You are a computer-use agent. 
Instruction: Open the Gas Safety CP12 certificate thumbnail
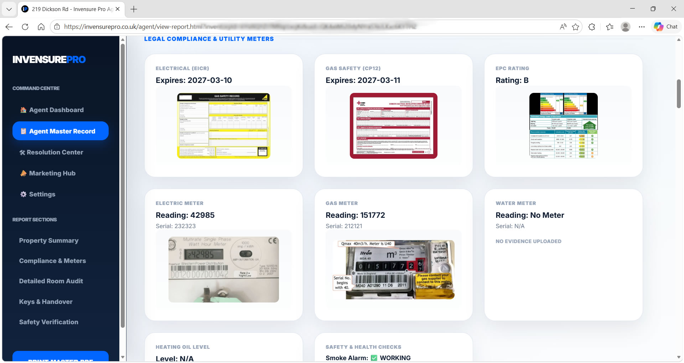click(x=394, y=126)
